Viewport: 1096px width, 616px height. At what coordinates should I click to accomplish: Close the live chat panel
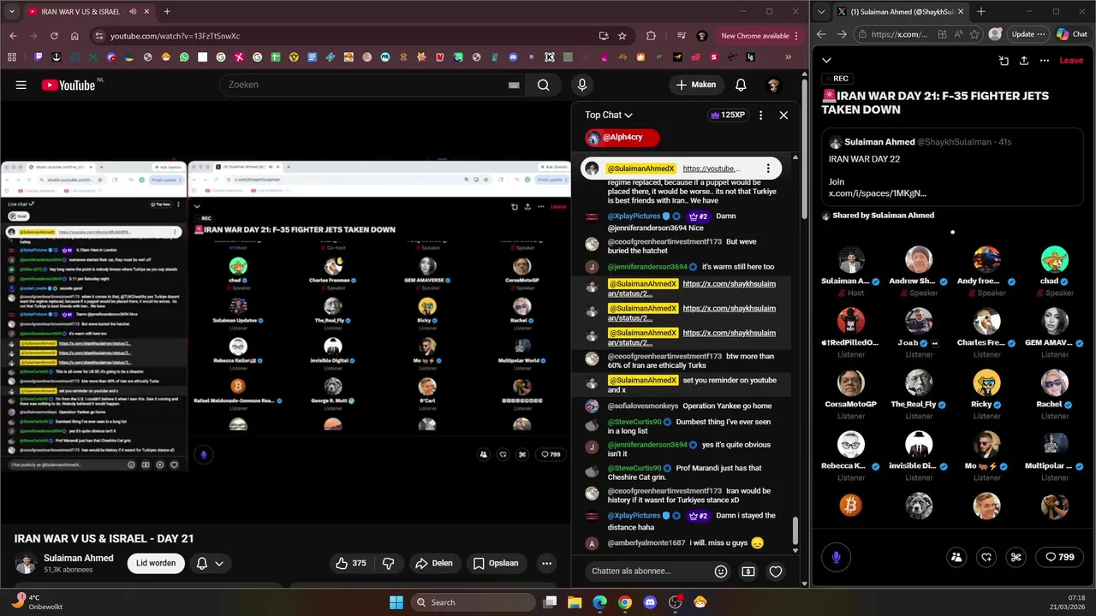[x=783, y=115]
